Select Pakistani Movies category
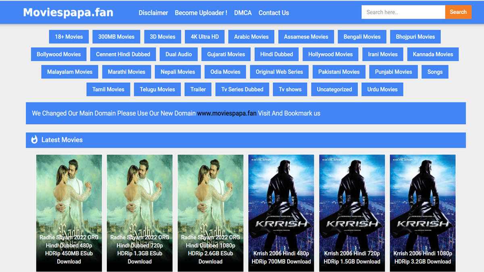The width and height of the screenshot is (484, 272). (x=339, y=72)
